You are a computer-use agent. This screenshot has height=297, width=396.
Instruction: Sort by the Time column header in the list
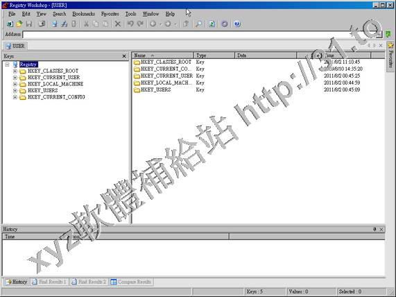(x=347, y=56)
